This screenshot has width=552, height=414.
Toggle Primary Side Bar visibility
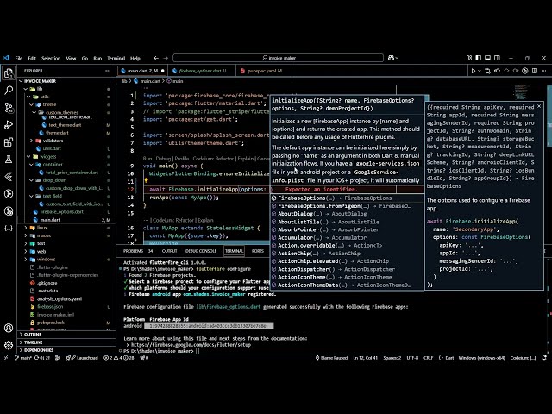(479, 58)
